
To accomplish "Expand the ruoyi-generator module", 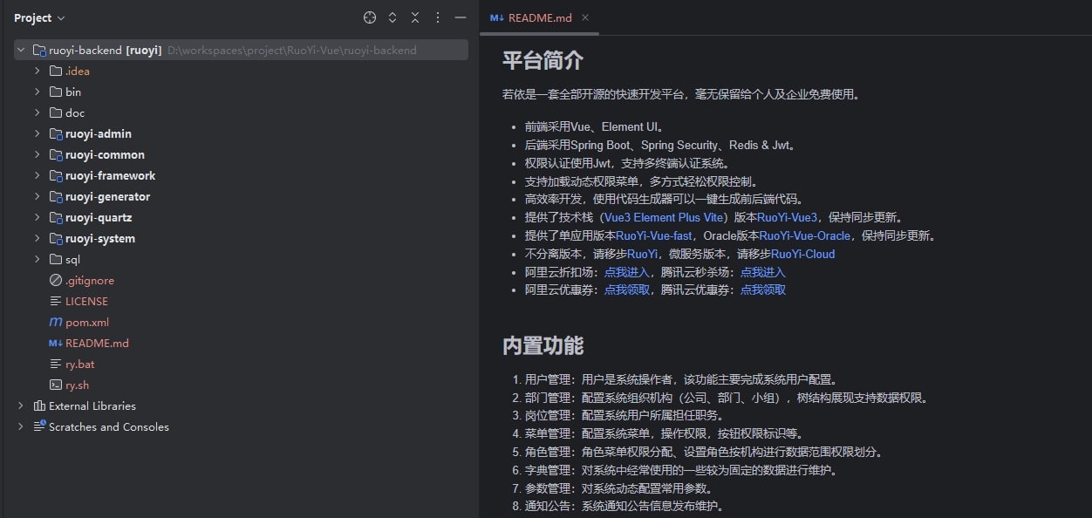I will coord(38,197).
